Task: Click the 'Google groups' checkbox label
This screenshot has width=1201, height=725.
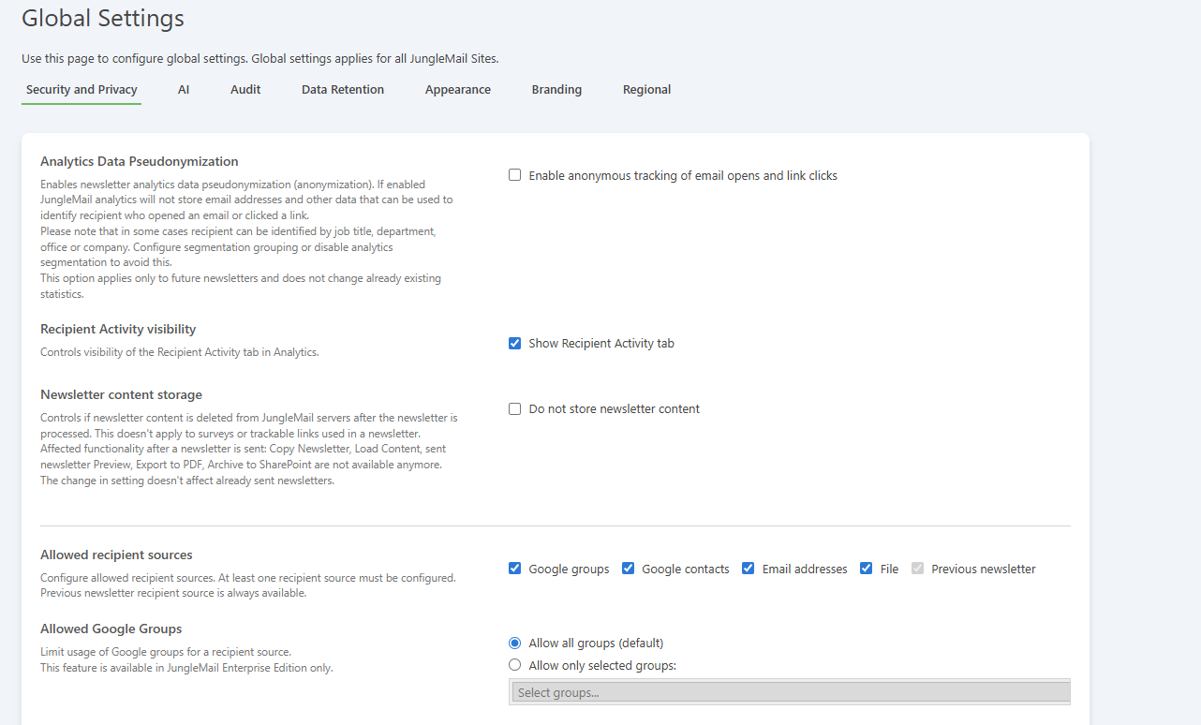Action: [x=569, y=569]
